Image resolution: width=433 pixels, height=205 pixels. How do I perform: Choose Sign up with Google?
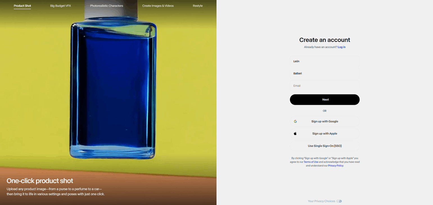click(x=325, y=122)
